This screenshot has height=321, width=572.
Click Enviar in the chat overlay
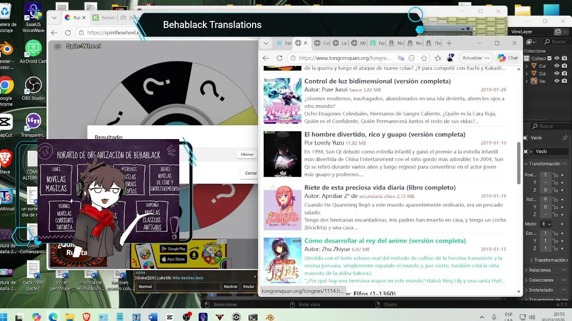coord(248,287)
